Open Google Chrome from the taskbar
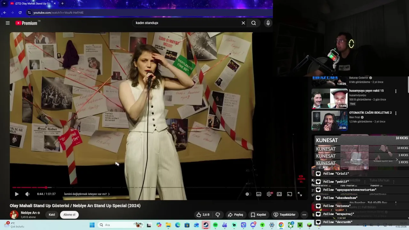This screenshot has height=230, width=409. (281, 225)
